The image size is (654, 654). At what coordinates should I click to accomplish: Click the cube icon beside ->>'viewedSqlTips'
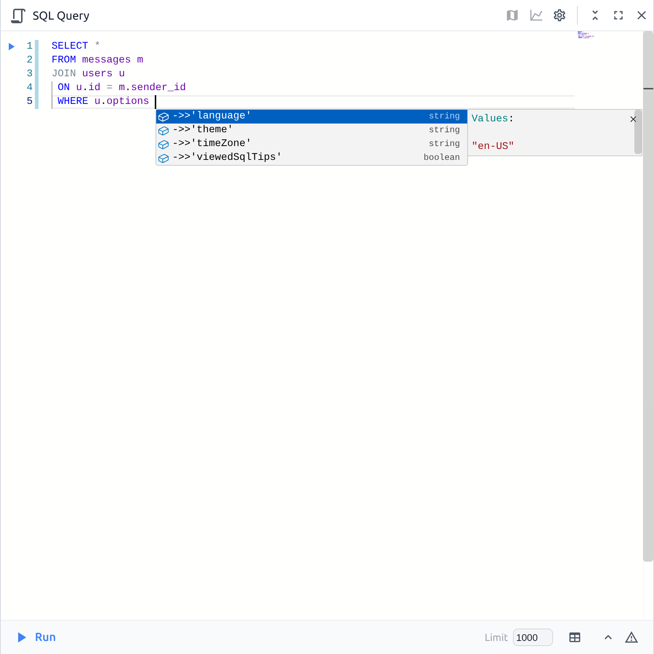[163, 158]
